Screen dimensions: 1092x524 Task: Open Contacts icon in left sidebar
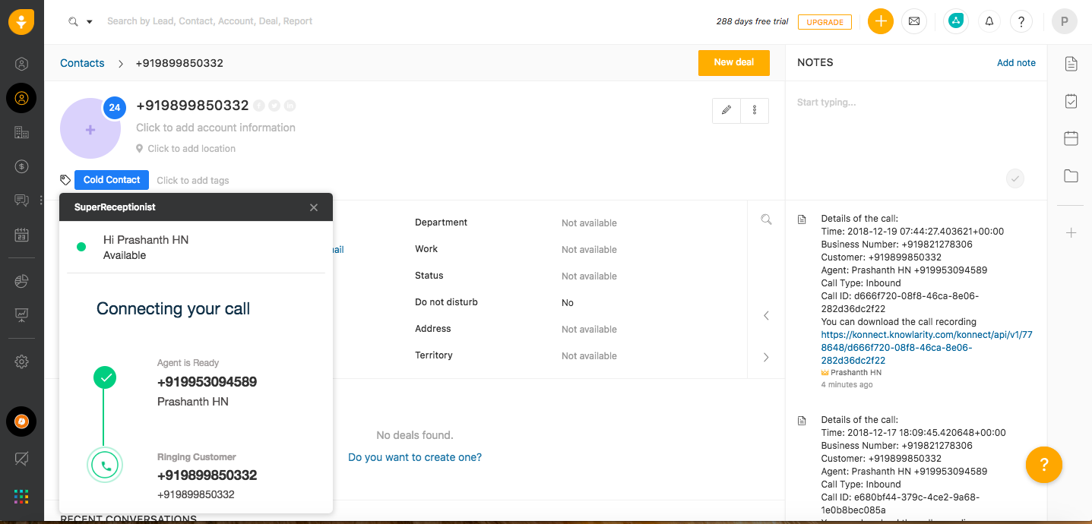pyautogui.click(x=21, y=98)
